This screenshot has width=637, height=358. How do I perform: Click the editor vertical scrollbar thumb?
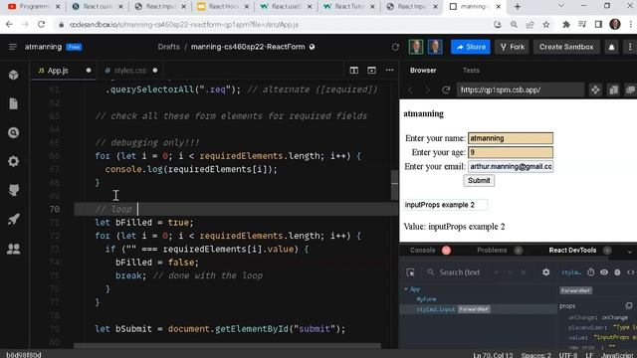click(394, 185)
